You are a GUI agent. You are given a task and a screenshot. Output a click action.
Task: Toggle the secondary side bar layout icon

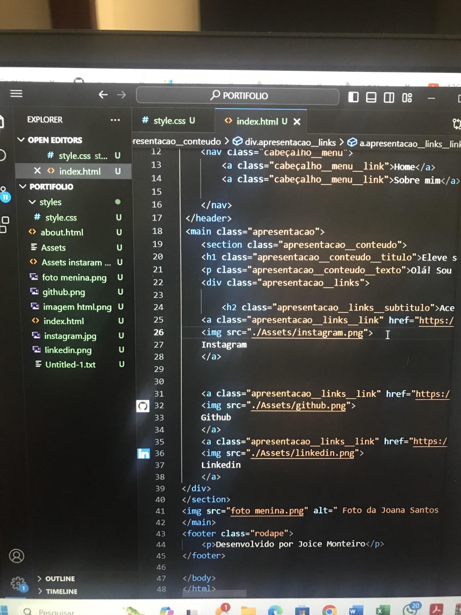click(x=389, y=97)
